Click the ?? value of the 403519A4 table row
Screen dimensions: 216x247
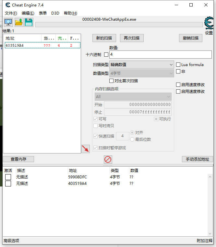(131, 184)
